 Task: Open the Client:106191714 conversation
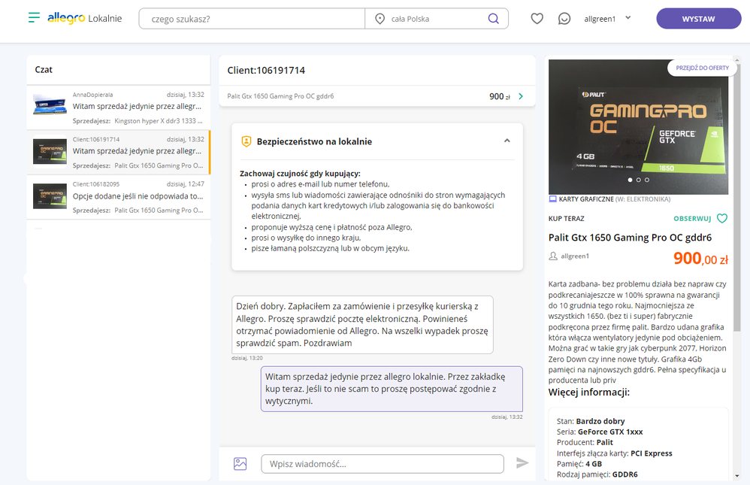[119, 152]
